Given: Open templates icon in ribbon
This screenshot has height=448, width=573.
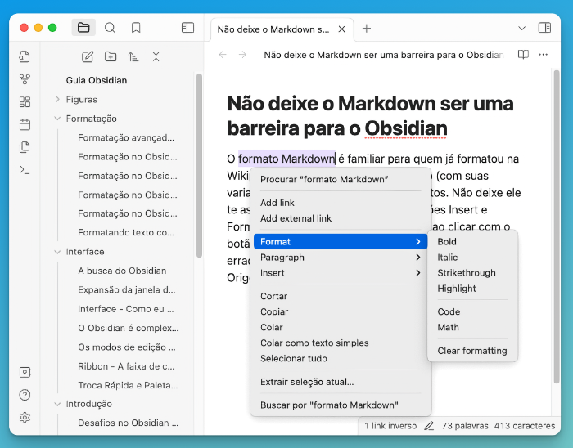Looking at the screenshot, I should coord(25,147).
